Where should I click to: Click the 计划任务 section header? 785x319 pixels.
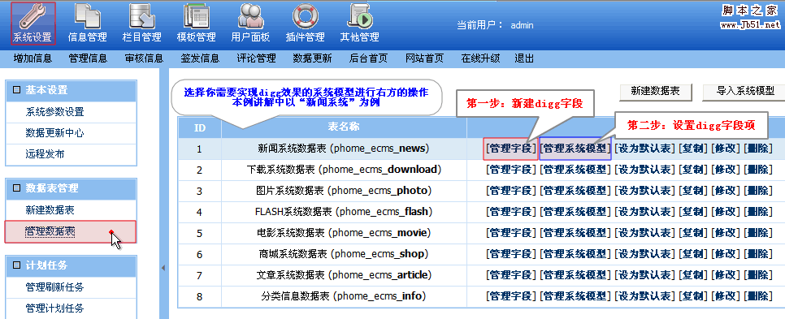(71, 266)
